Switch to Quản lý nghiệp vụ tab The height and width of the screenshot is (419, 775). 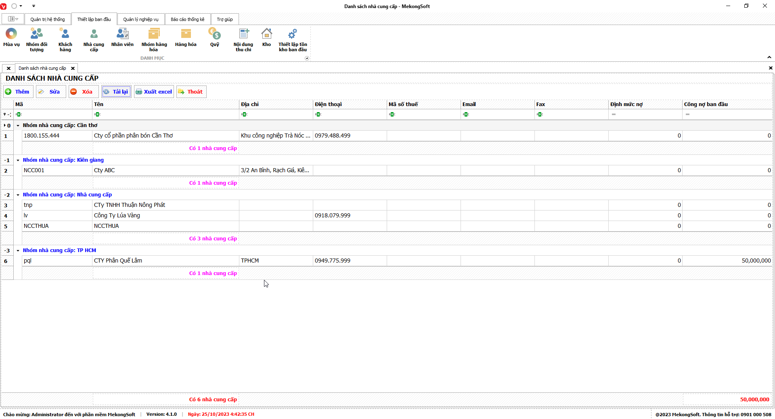click(x=141, y=19)
